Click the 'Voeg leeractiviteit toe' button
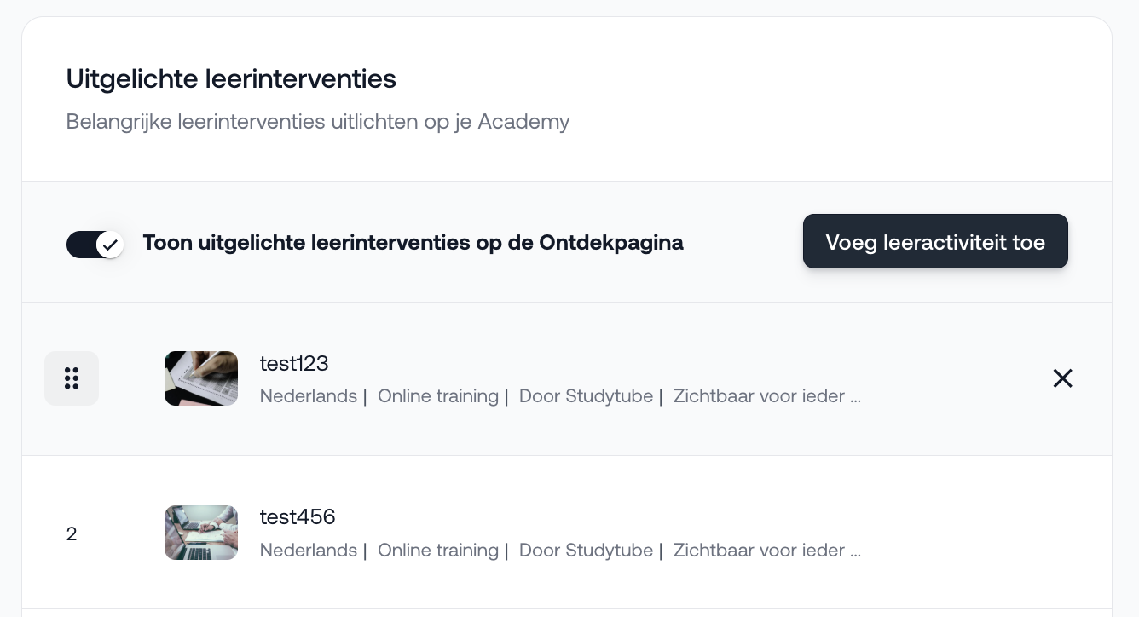Screen dimensions: 1139x617 935,241
